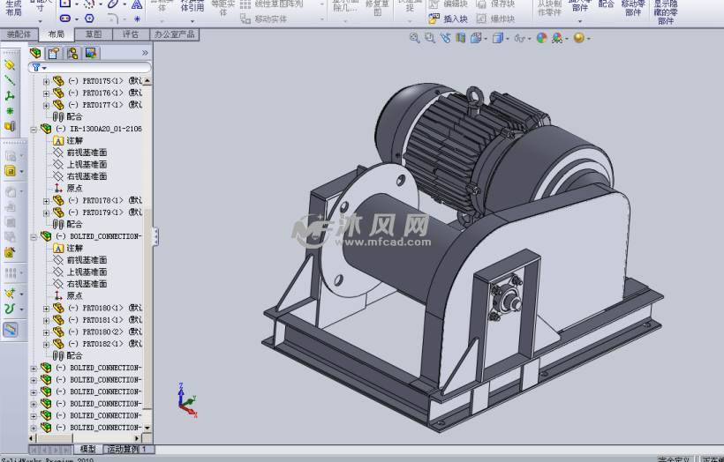Open the FeatureManager design tree tab
The height and width of the screenshot is (462, 724).
pos(35,53)
